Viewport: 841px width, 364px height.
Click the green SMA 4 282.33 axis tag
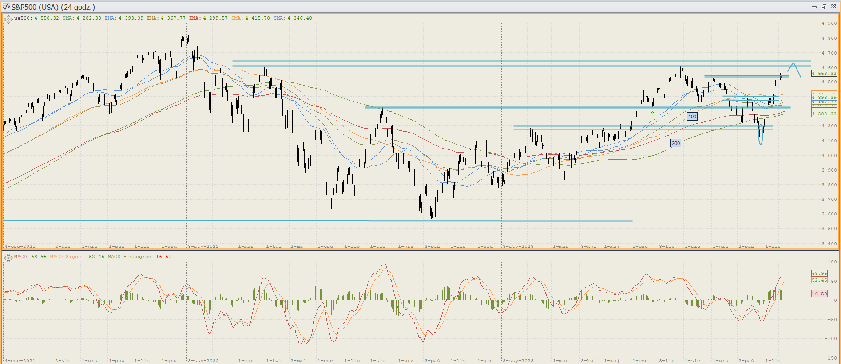(824, 114)
